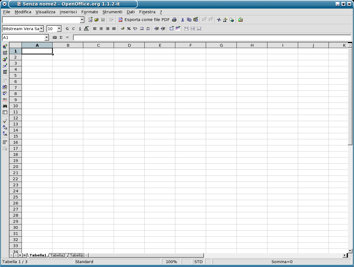The image size is (354, 267).
Task: Open the Formato menu
Action: (90, 12)
